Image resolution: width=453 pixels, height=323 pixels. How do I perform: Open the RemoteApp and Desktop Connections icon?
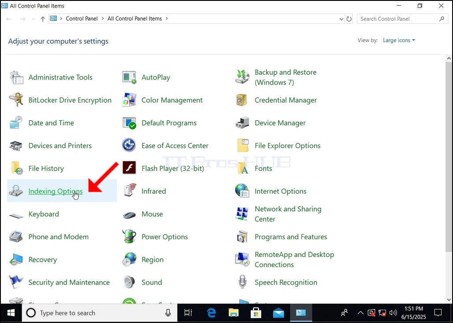242,259
